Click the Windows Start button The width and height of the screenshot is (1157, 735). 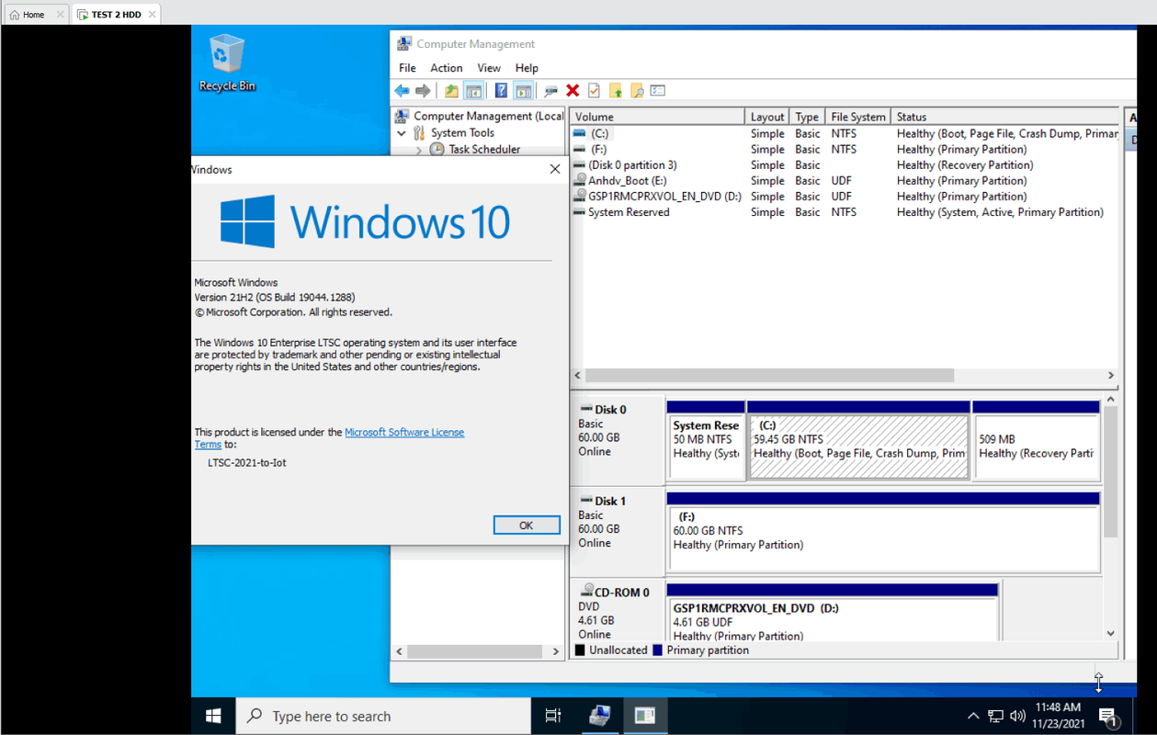(x=213, y=716)
